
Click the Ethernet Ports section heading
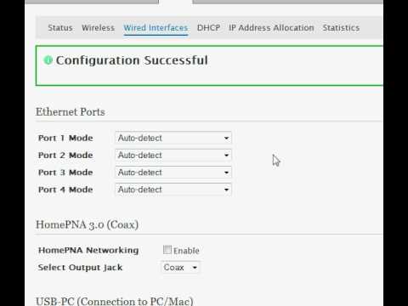pos(71,112)
